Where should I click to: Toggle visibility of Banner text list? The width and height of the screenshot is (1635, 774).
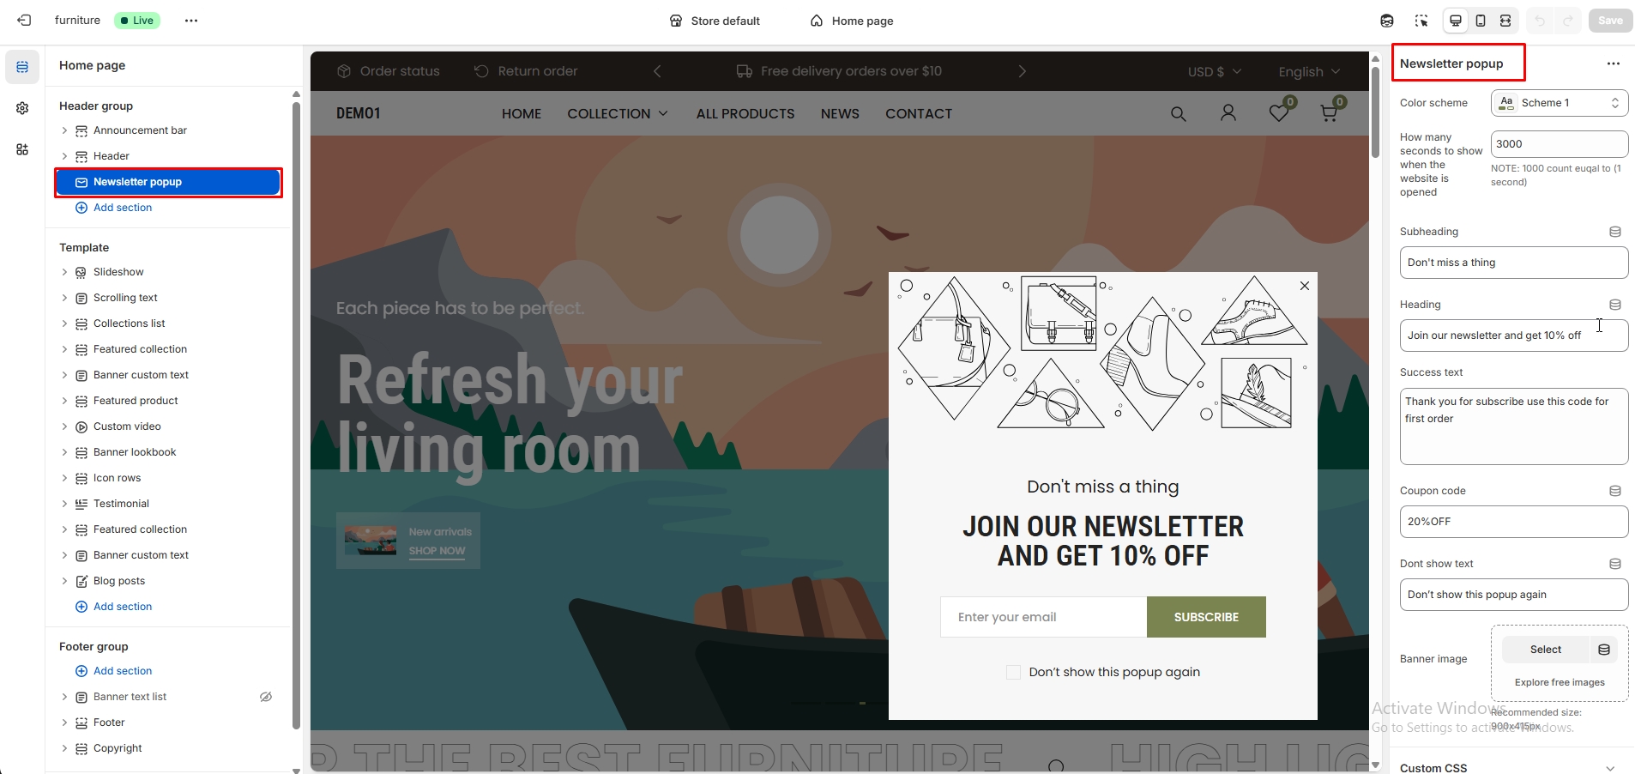point(266,697)
